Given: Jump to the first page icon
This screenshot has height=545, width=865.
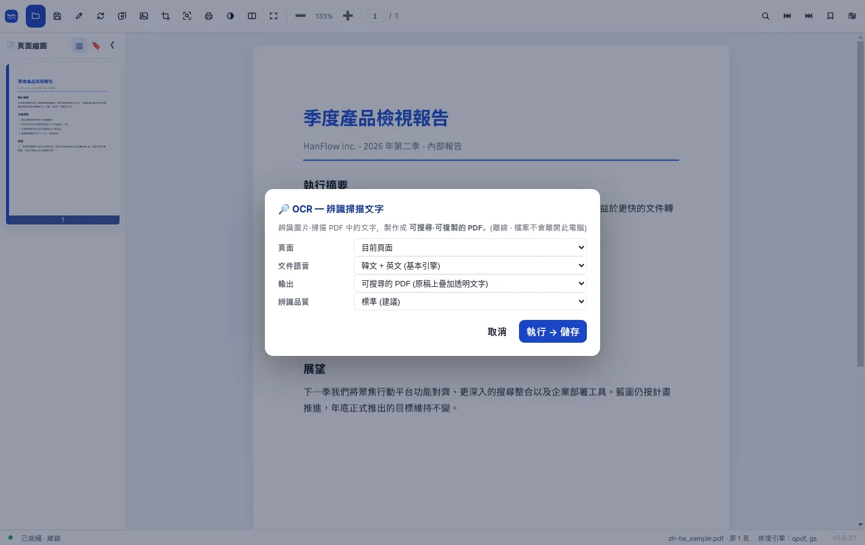Looking at the screenshot, I should point(787,16).
